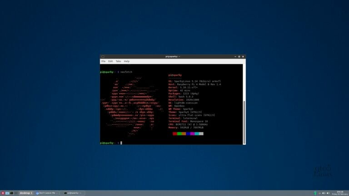Click the "OS: SparkyLinux 5.14" line
The image size is (349, 196).
click(194, 81)
